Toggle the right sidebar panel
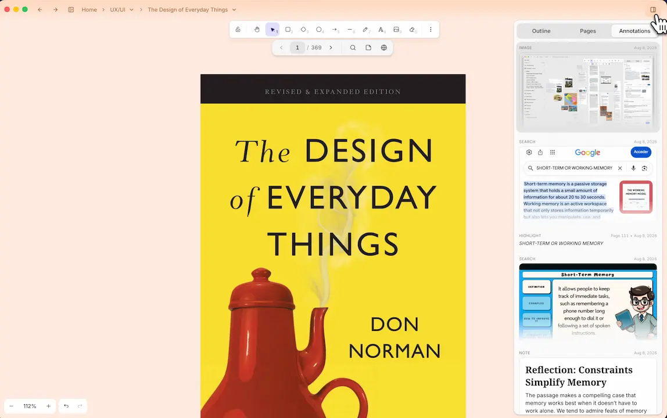Viewport: 667px width, 418px height. coord(653,10)
